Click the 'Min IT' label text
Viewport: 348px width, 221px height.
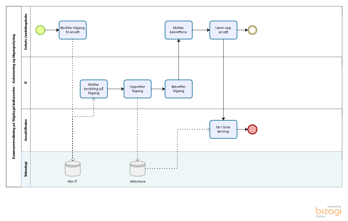pyautogui.click(x=72, y=181)
